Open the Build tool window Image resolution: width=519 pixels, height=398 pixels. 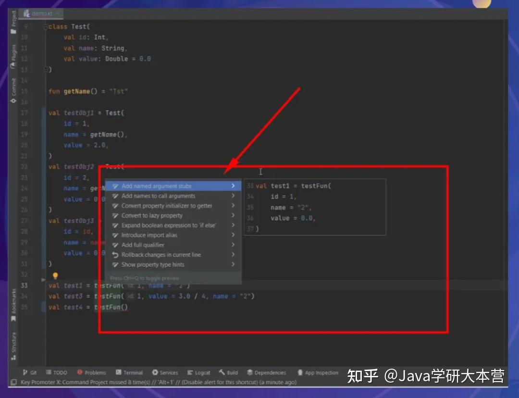tap(228, 372)
